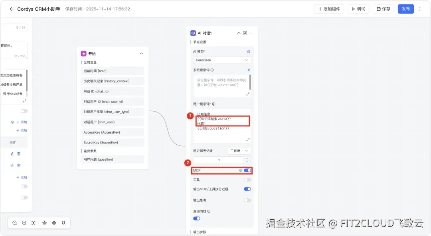Click the info icon next to 用户提示词

click(x=214, y=104)
